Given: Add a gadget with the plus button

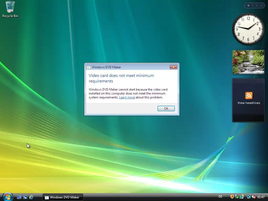Looking at the screenshot, I should coord(248,5).
